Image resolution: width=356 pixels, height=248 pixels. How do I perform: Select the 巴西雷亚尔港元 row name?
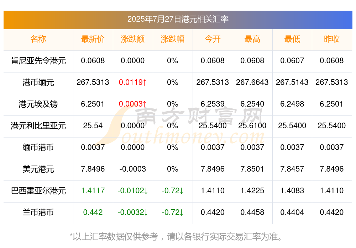38,191
